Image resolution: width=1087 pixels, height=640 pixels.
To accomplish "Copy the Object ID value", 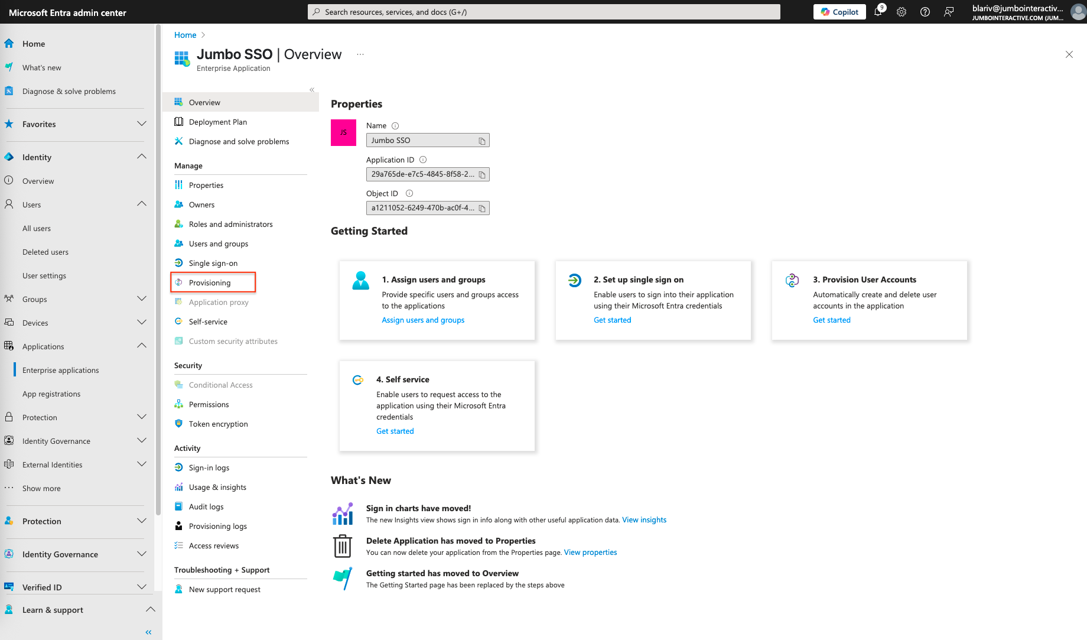I will (x=482, y=208).
